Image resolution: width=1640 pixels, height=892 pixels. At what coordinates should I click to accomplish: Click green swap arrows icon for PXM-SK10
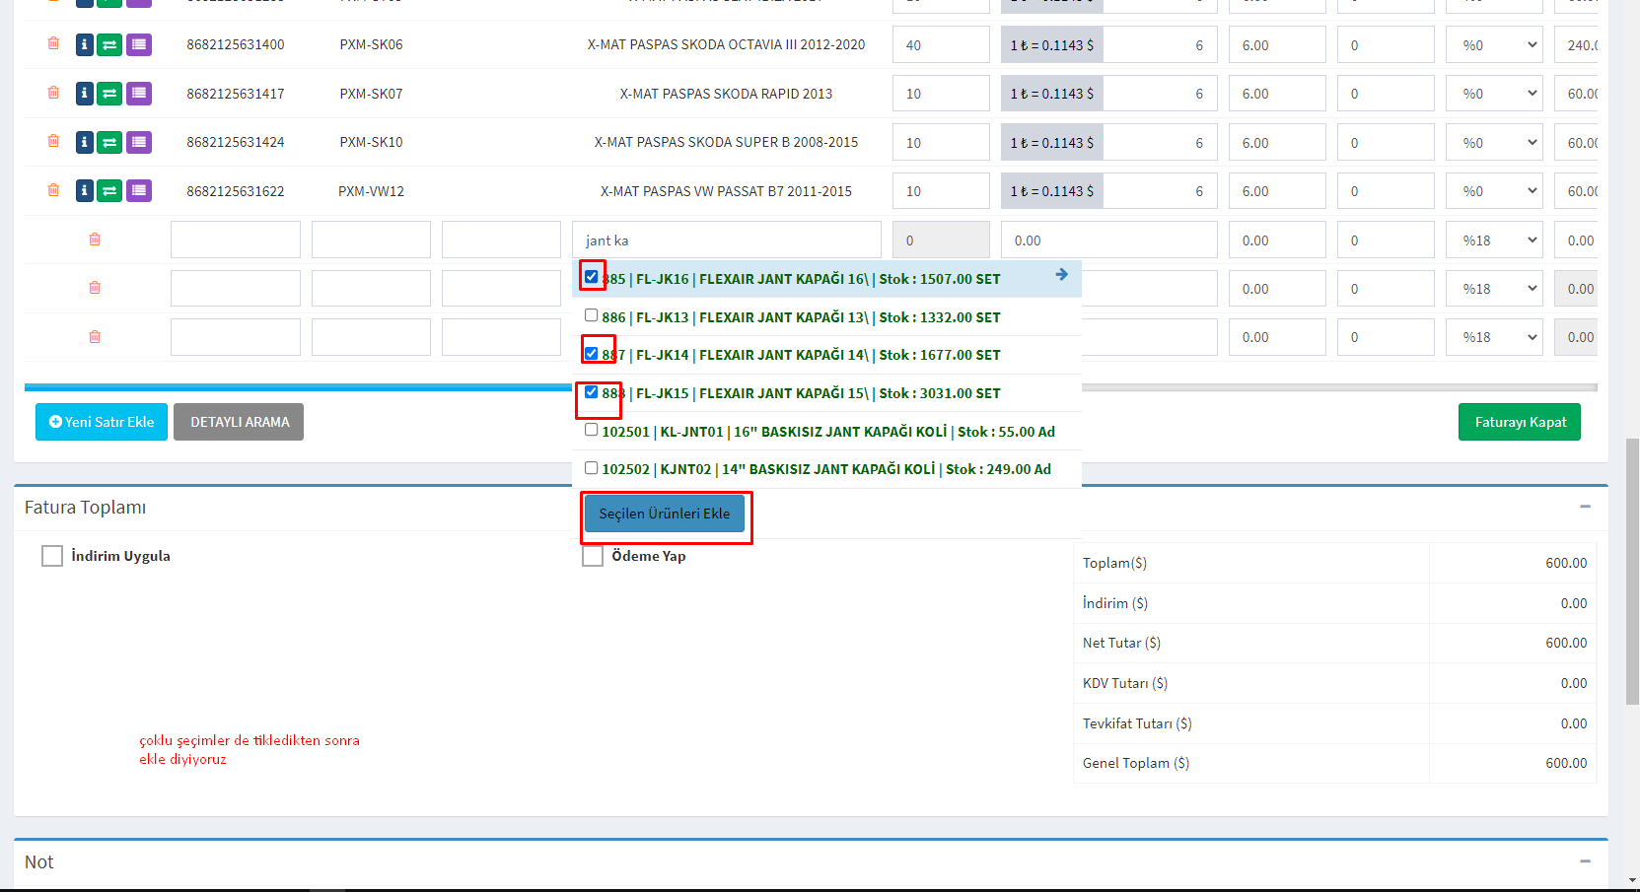(x=109, y=142)
